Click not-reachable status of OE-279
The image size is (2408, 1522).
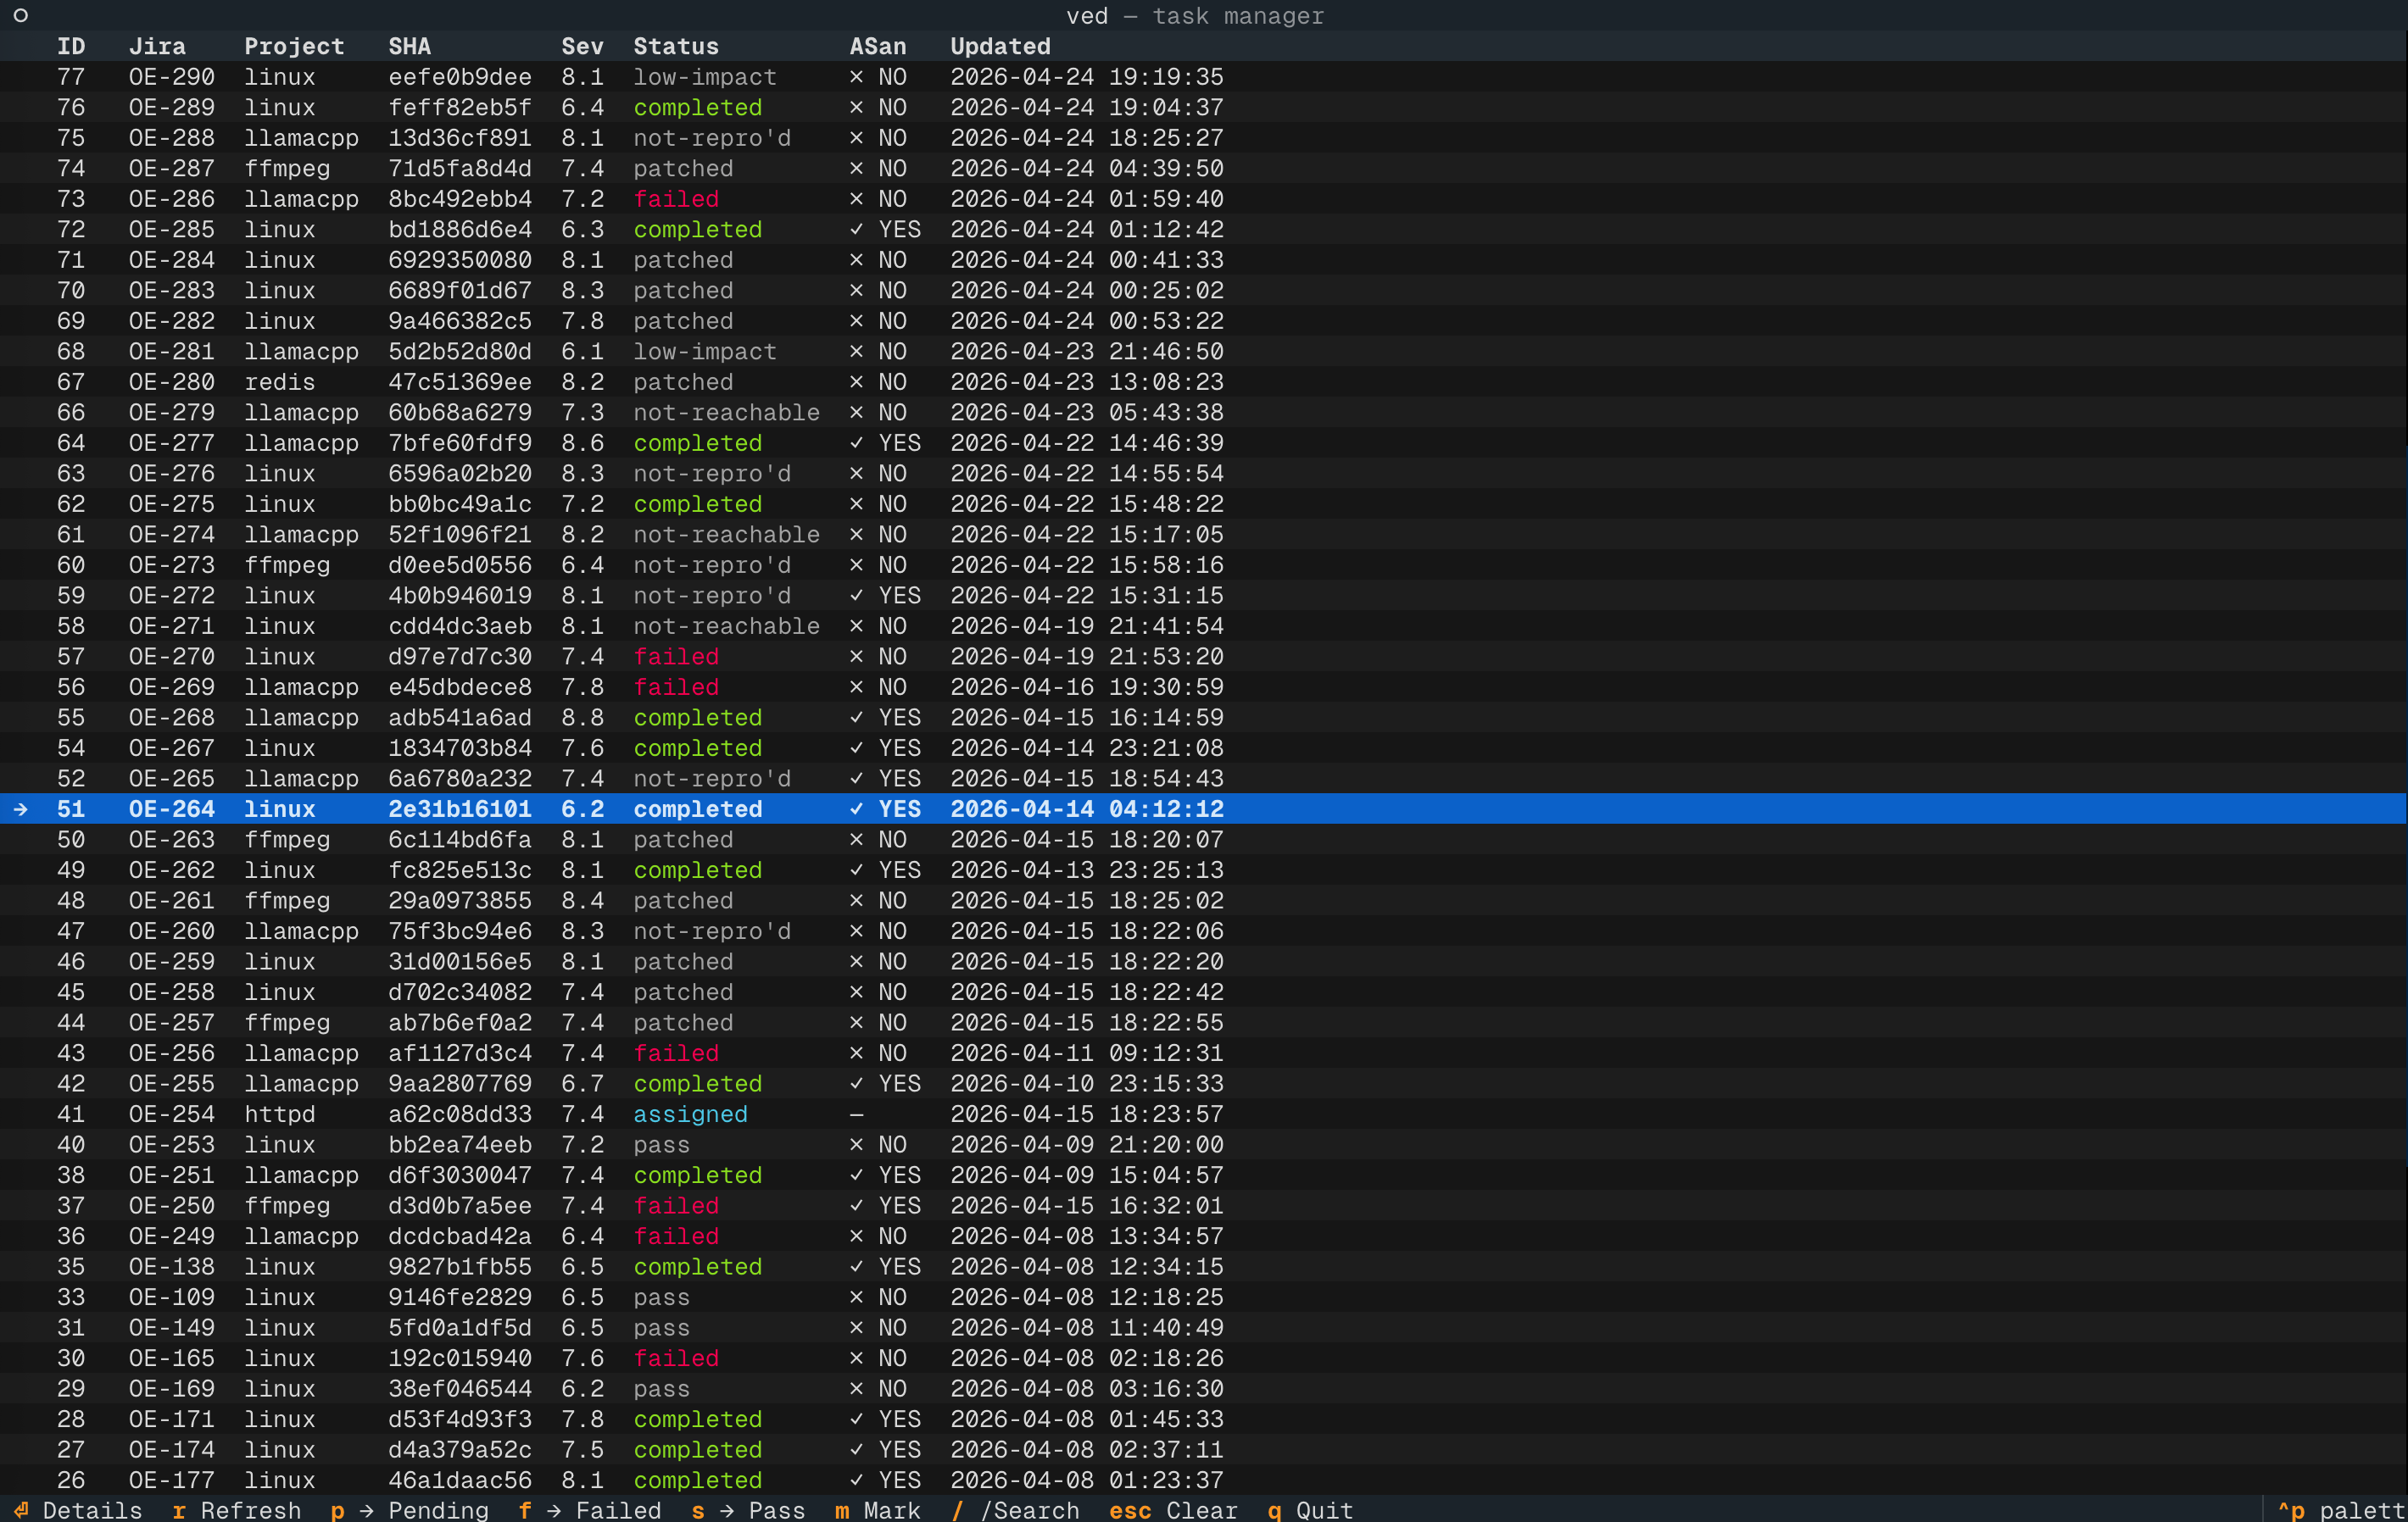[x=727, y=412]
